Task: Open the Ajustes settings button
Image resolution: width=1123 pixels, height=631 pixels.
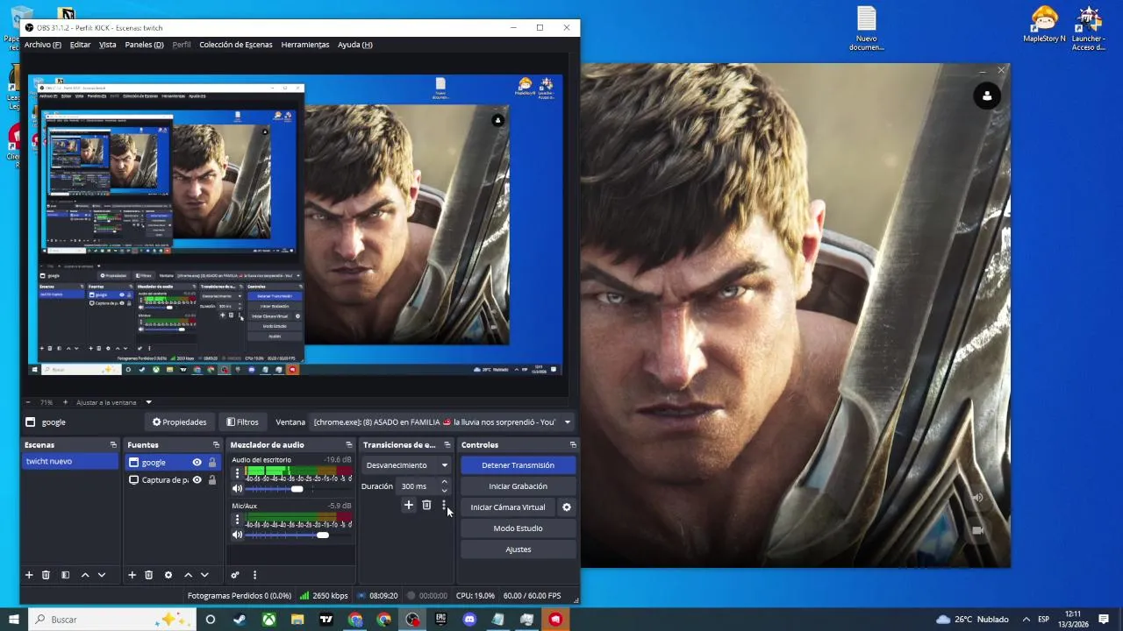Action: (518, 549)
